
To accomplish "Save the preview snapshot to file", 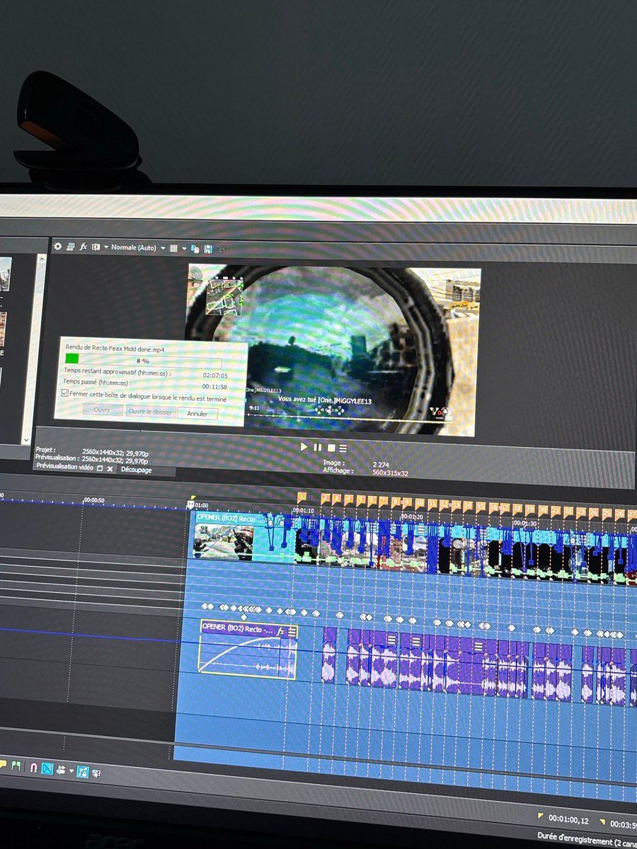I will (x=210, y=248).
